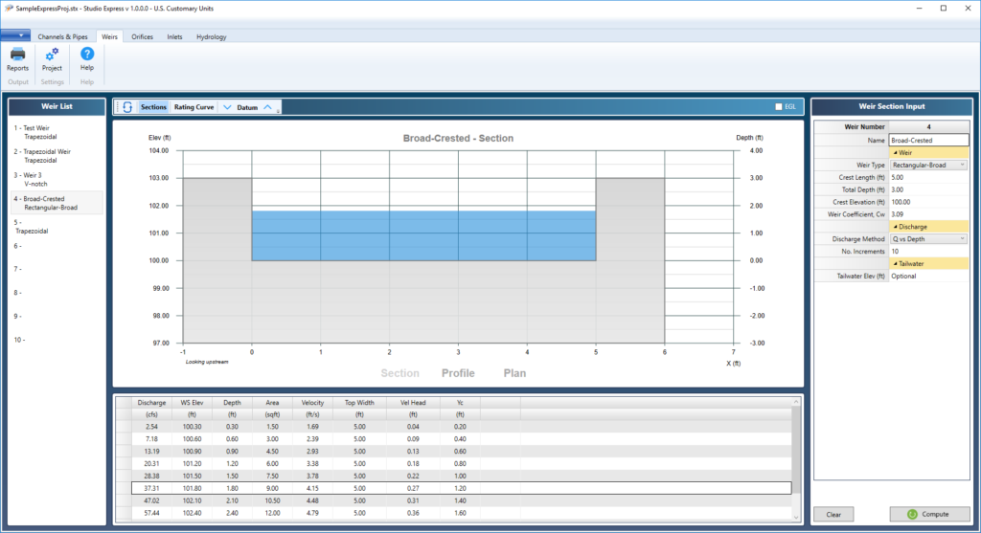Toggle the Sections view button
Image resolution: width=981 pixels, height=533 pixels.
point(153,107)
